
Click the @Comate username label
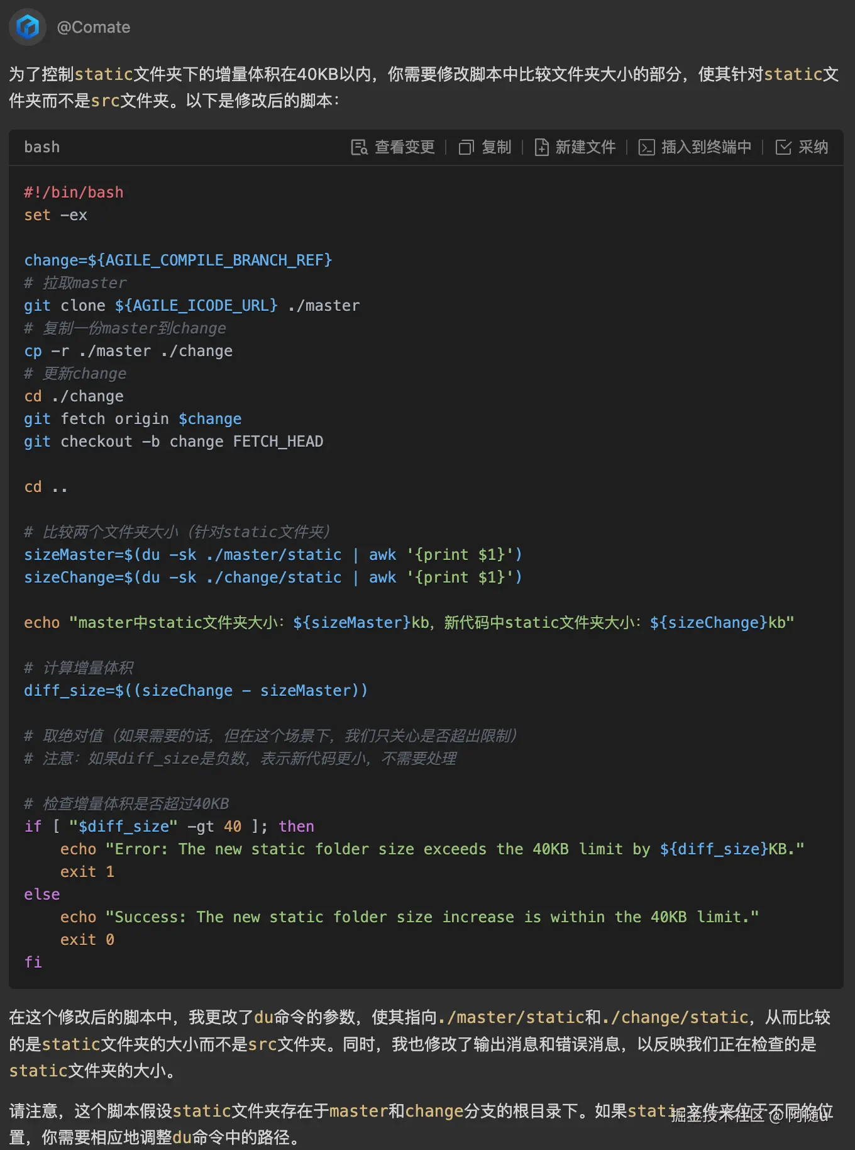click(x=94, y=27)
